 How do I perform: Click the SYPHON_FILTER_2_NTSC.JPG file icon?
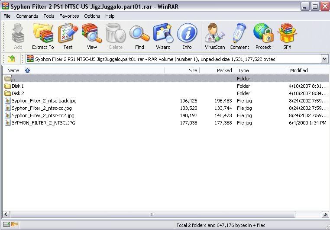tap(7, 123)
